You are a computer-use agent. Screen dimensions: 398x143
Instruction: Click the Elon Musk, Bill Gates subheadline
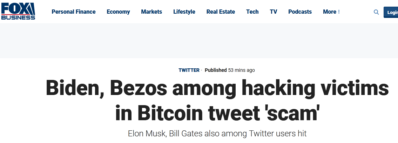tap(217, 134)
